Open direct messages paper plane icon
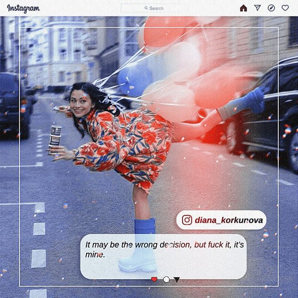298x298 pixels. (257, 8)
